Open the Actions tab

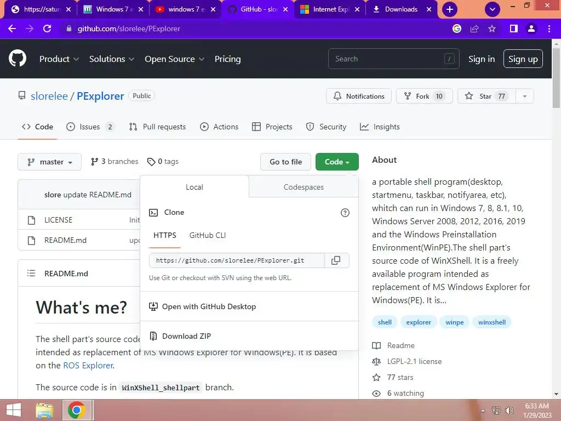pos(219,127)
